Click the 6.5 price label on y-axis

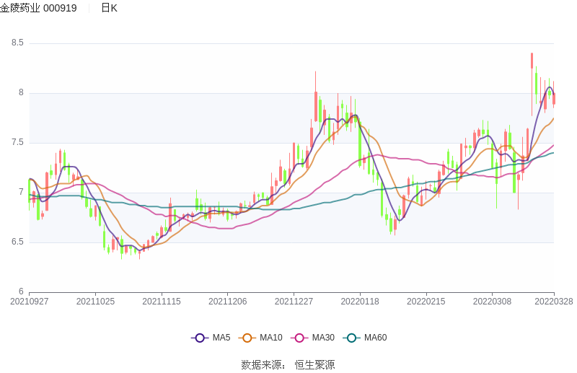click(x=17, y=242)
